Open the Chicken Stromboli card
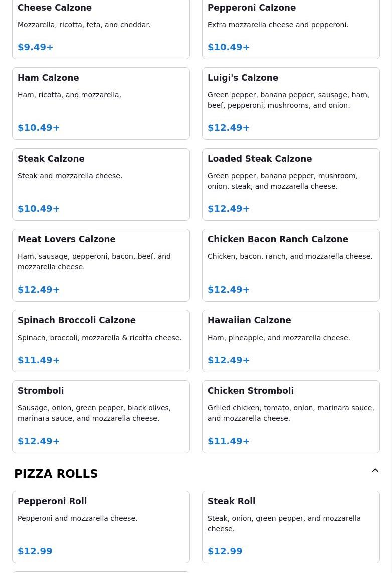Viewport: 392px width, 573px height. point(291,416)
